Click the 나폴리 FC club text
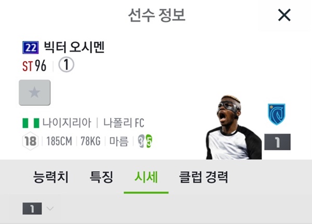Screen dimensions: 312x224 (124, 123)
